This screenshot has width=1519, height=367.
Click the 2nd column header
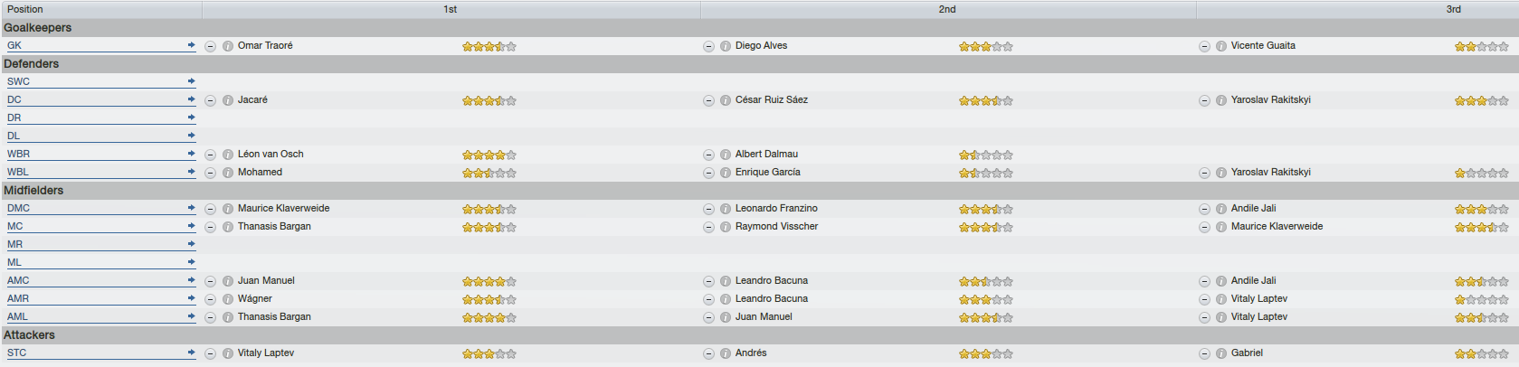tap(947, 9)
